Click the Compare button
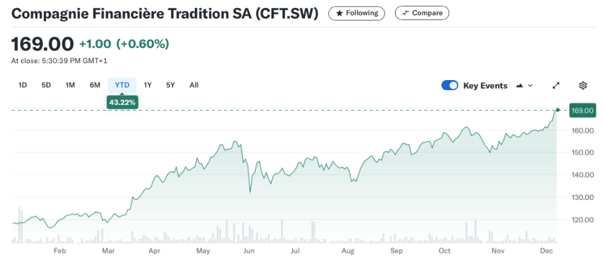 [421, 13]
